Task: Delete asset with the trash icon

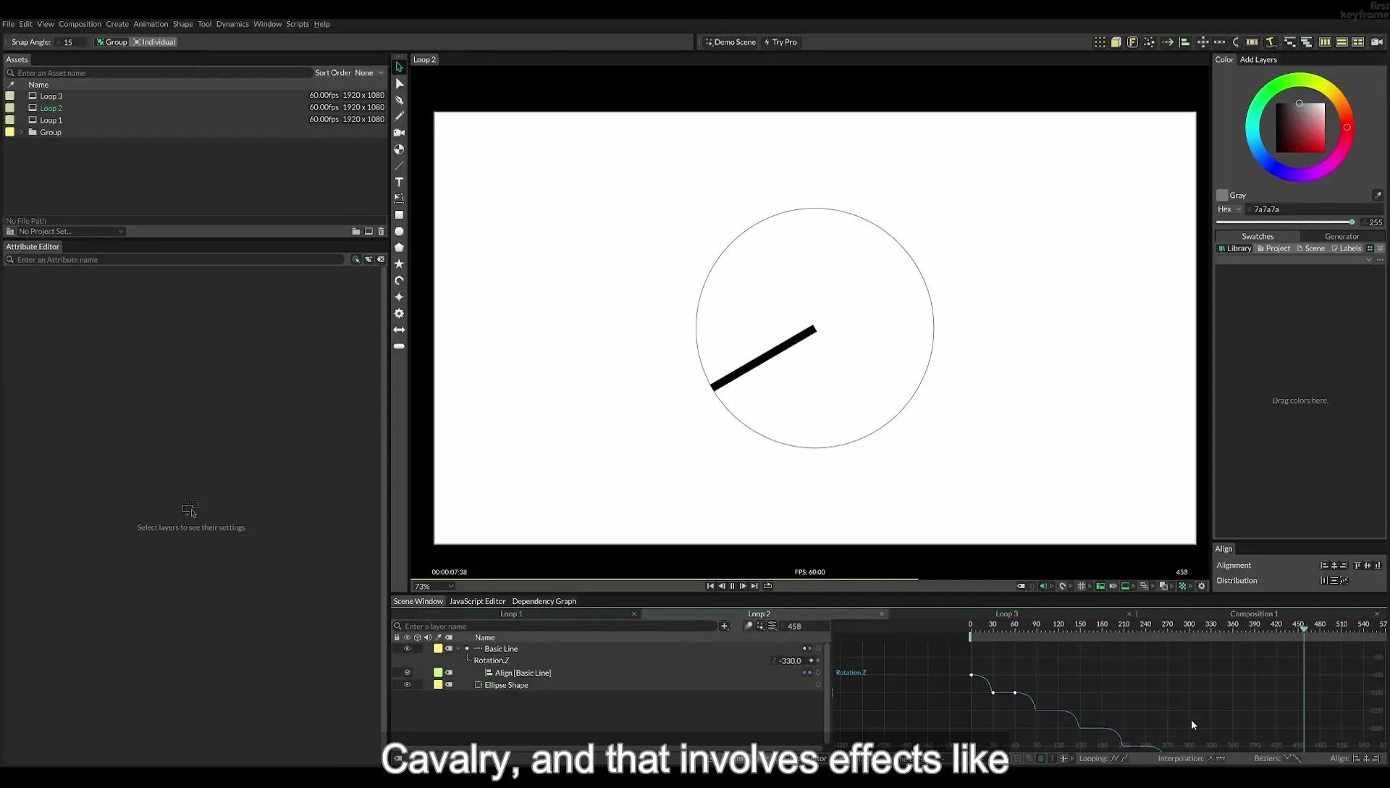Action: point(382,232)
